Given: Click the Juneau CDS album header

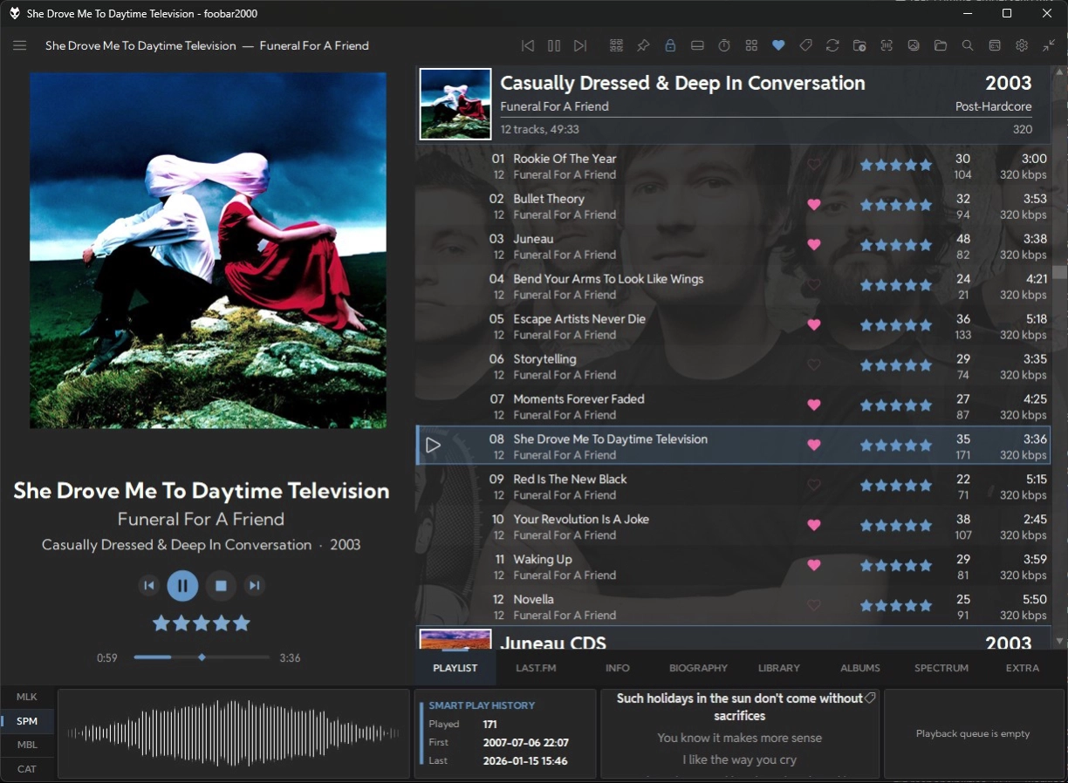Looking at the screenshot, I should 732,638.
